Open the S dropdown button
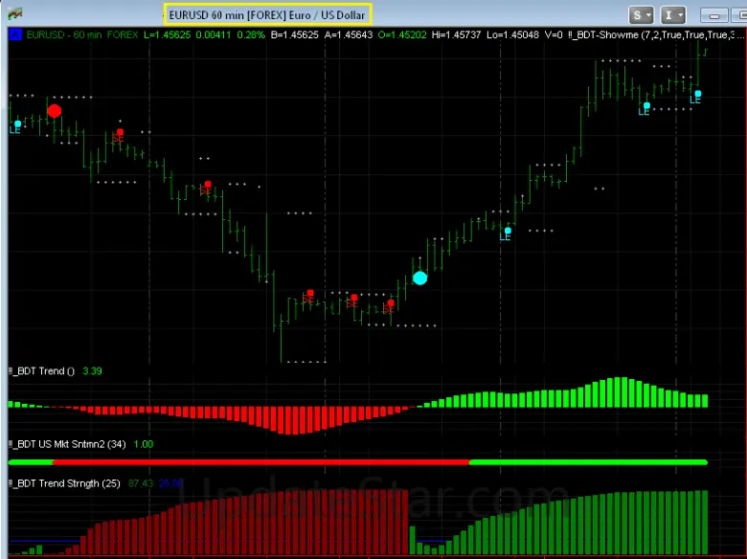Screen dimensions: 747x559 [641, 14]
